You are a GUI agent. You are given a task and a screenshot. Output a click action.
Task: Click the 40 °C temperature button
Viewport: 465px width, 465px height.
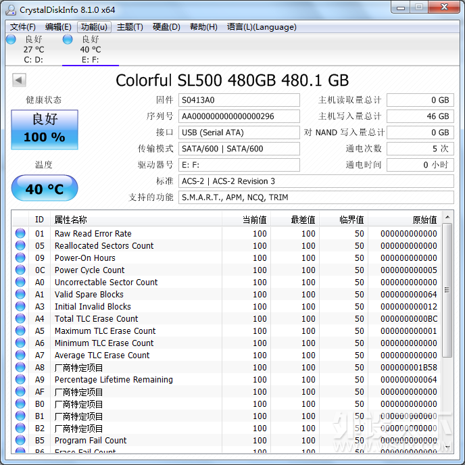point(45,189)
